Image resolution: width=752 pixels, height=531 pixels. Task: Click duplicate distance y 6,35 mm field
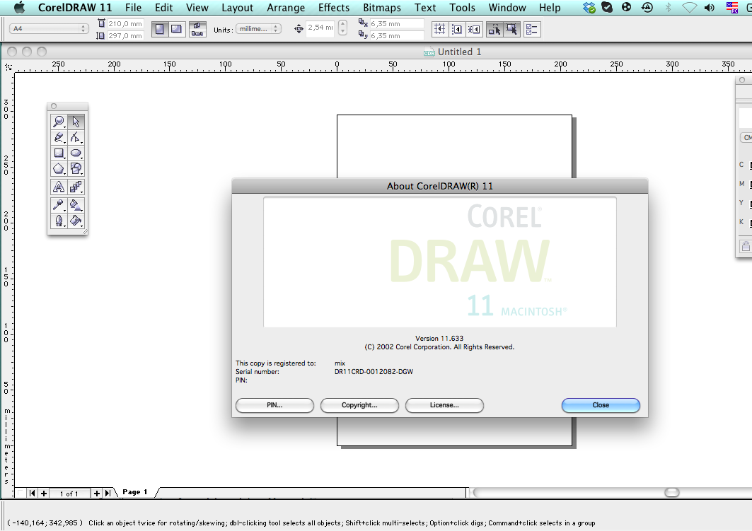(x=397, y=36)
